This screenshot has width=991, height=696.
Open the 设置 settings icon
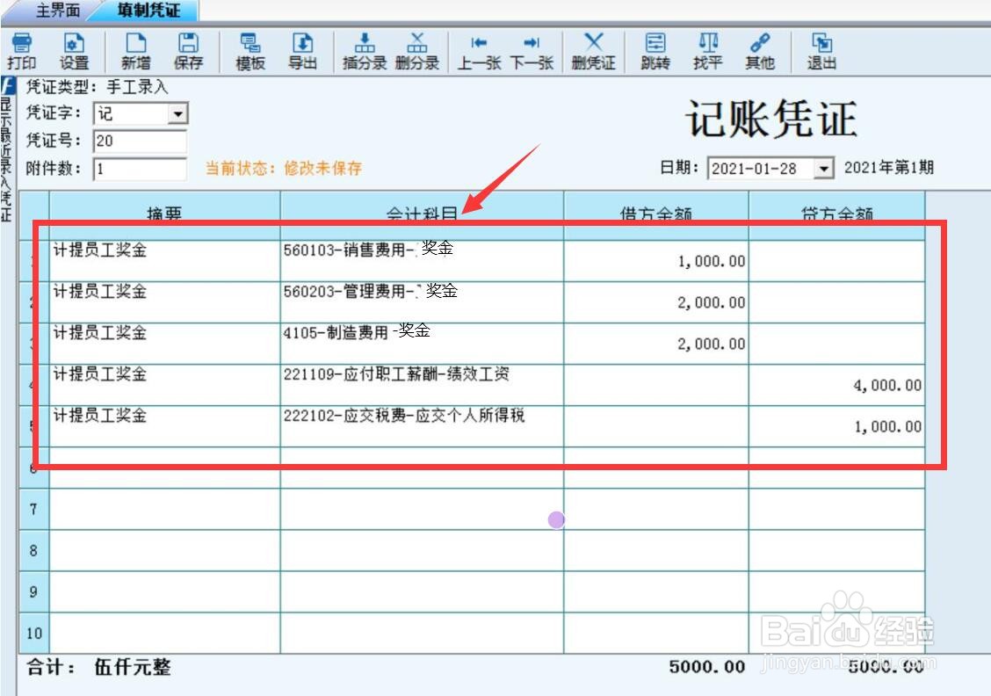(x=75, y=51)
